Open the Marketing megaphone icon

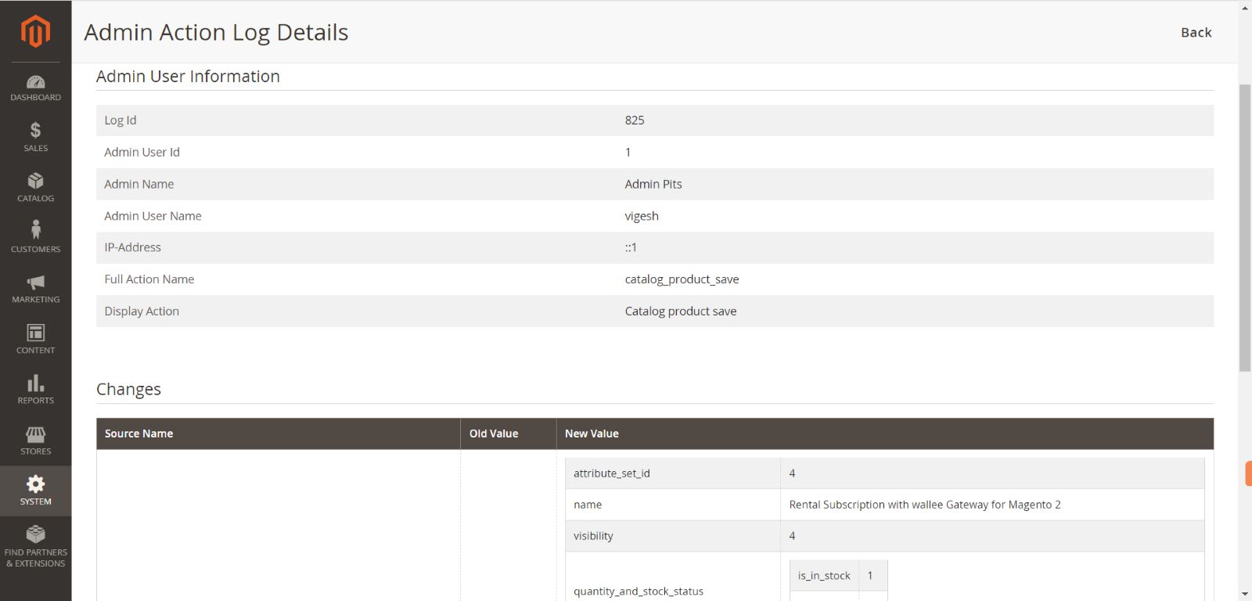35,283
